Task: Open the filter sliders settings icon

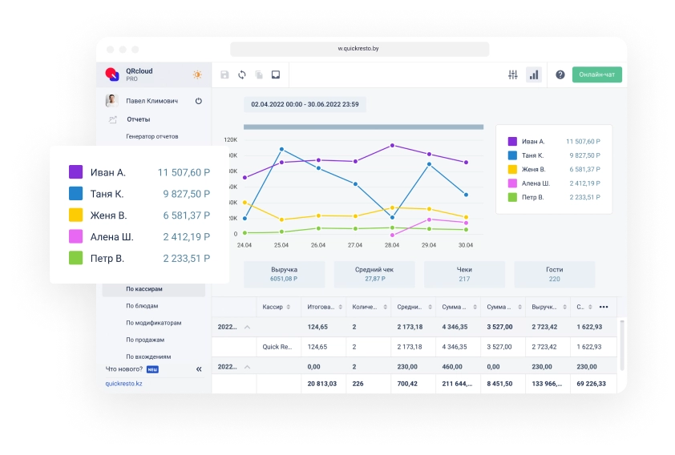Action: [513, 74]
